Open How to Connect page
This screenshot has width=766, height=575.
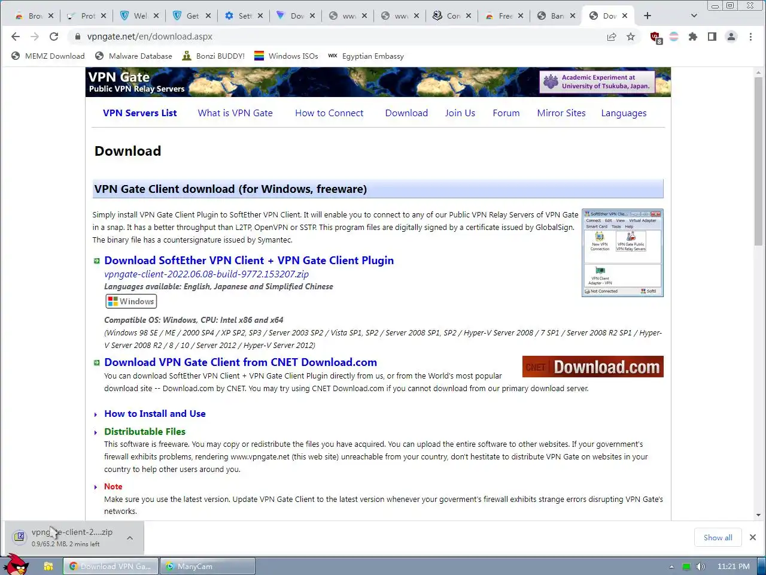(x=329, y=113)
